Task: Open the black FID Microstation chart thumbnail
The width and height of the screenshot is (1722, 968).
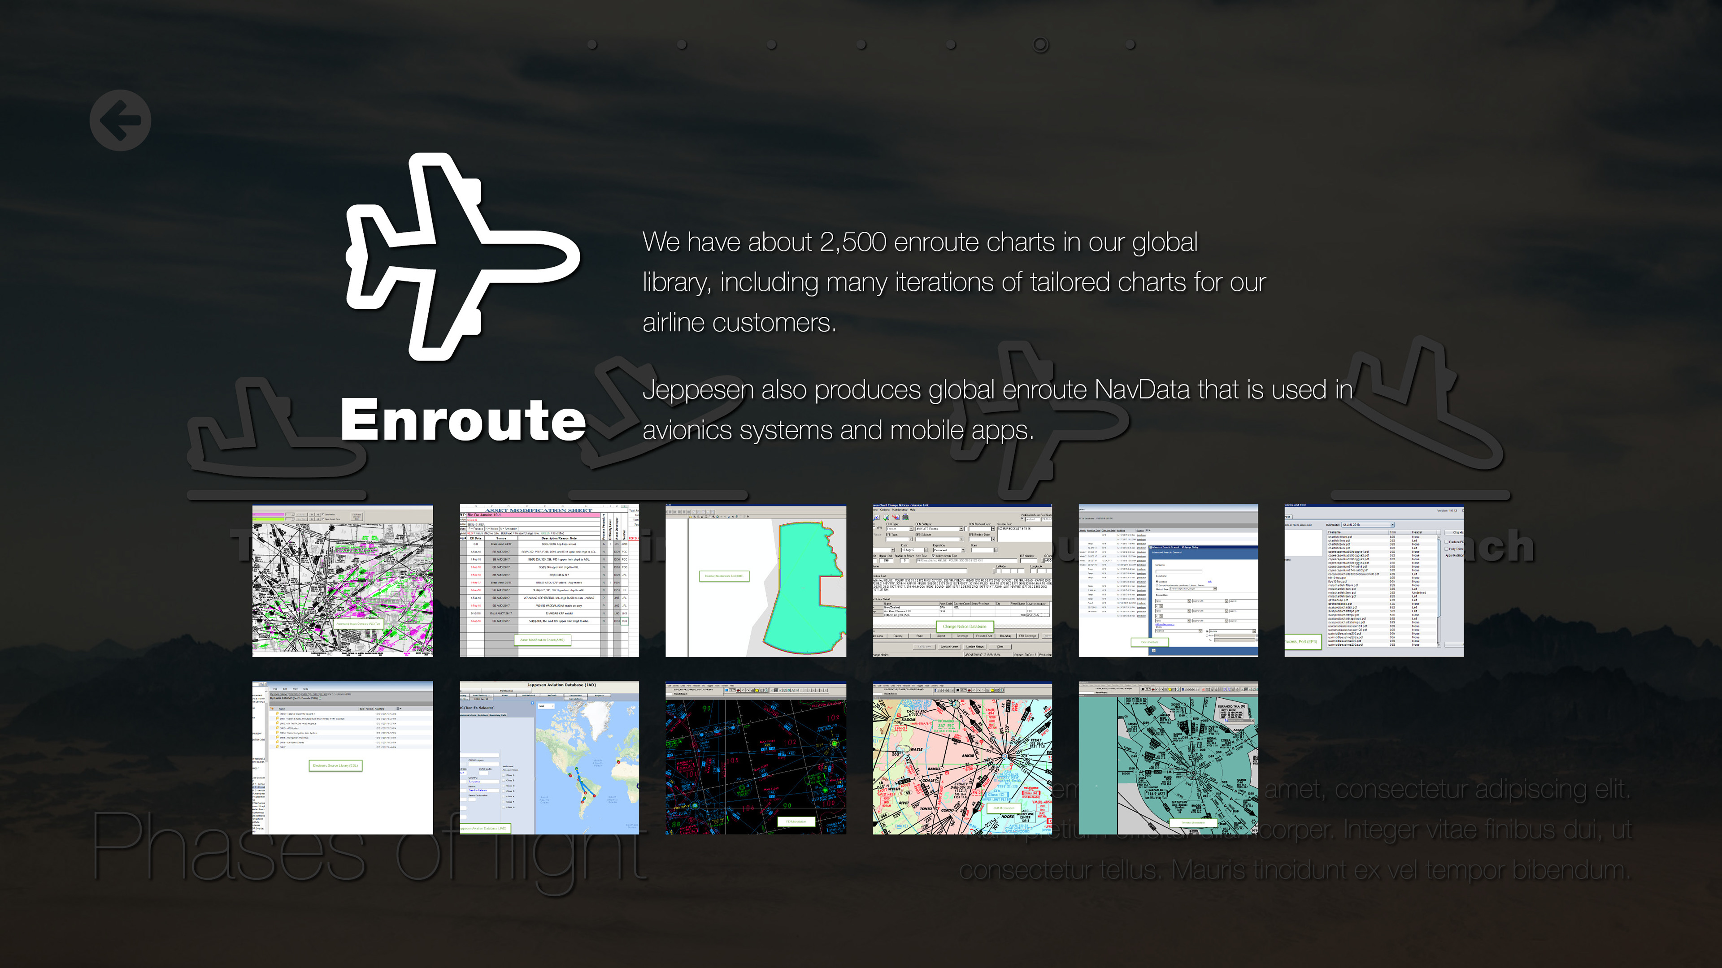Action: pyautogui.click(x=755, y=757)
